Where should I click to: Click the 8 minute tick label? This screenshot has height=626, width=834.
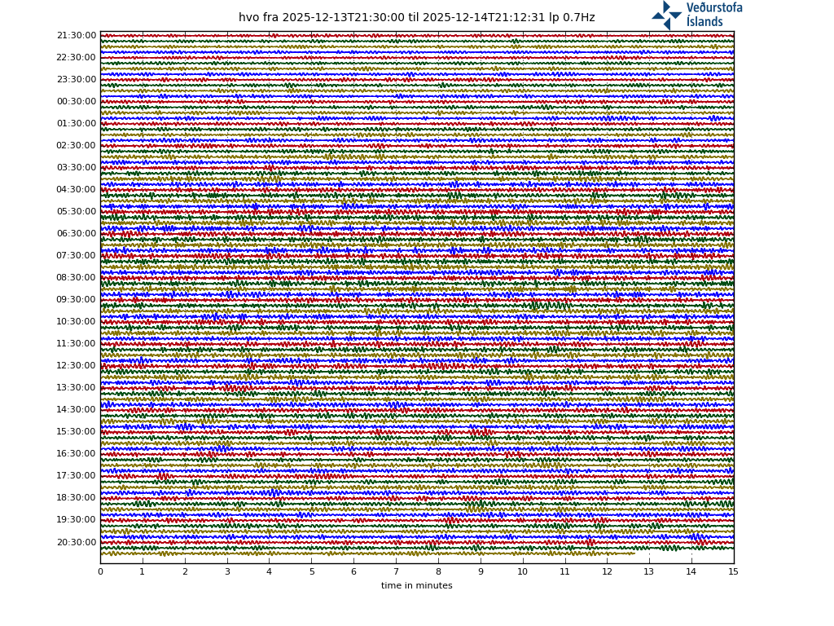pos(438,572)
